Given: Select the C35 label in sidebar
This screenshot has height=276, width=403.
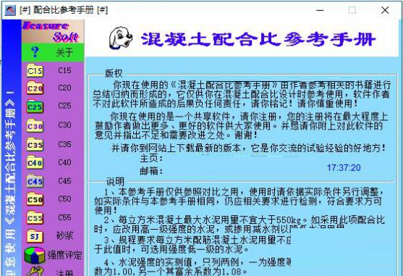Looking at the screenshot, I should [64, 144].
